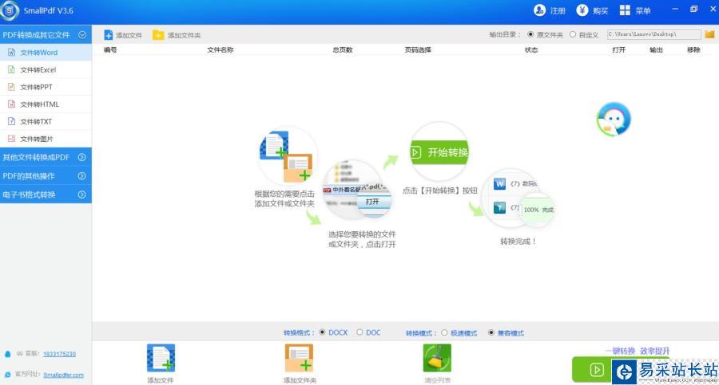Click the large bottom 添加文件夹 icon
Viewport: 719px width, 385px height.
tap(299, 358)
